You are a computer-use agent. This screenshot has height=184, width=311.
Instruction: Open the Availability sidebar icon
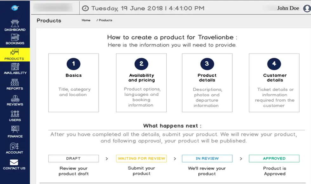pos(15,67)
